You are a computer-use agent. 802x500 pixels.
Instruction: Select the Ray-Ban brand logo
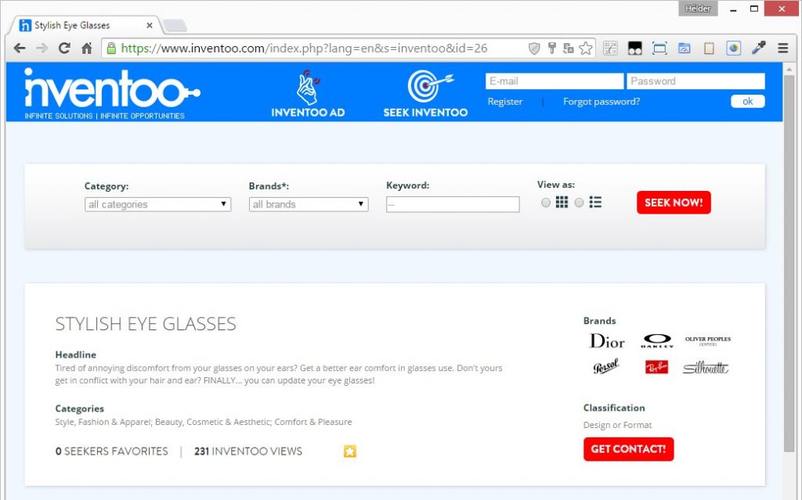tap(656, 367)
